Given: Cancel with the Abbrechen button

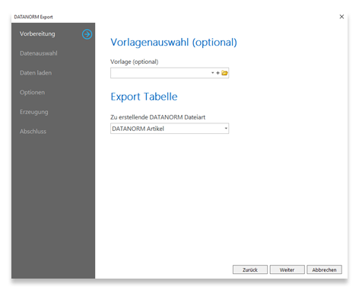Looking at the screenshot, I should tap(324, 269).
